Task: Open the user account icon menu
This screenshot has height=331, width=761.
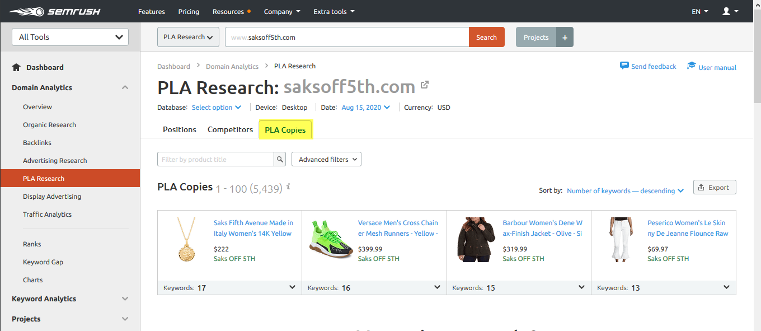Action: [730, 11]
